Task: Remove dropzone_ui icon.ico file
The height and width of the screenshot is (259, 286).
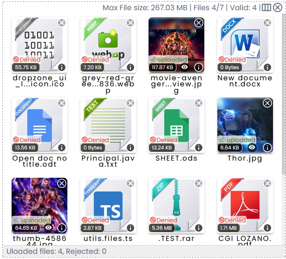Action: [62, 23]
